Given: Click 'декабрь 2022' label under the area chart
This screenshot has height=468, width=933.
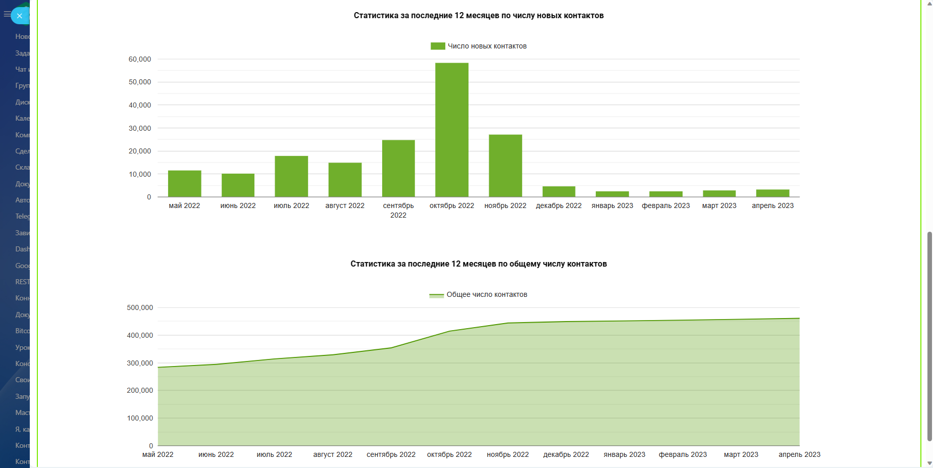Looking at the screenshot, I should point(566,454).
